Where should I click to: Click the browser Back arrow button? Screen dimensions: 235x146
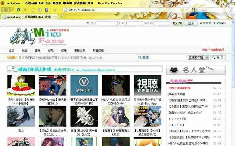[3, 10]
